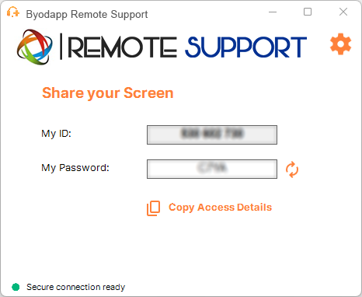Click the headset app icon in title bar
Image resolution: width=362 pixels, height=297 pixels.
(12, 12)
